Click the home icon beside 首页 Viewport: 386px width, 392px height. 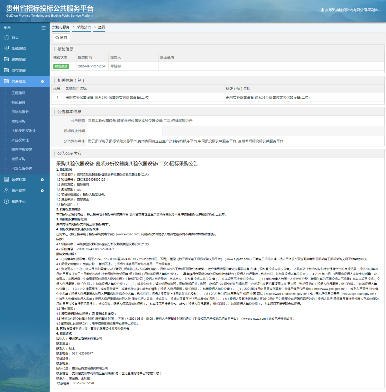[6, 38]
